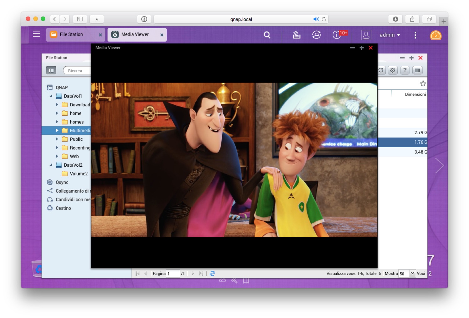Close the Media Viewer tab
469x318 pixels.
[x=162, y=35]
